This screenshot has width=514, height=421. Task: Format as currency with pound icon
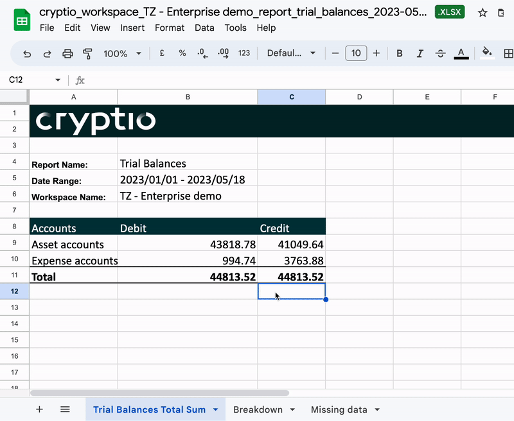[162, 53]
